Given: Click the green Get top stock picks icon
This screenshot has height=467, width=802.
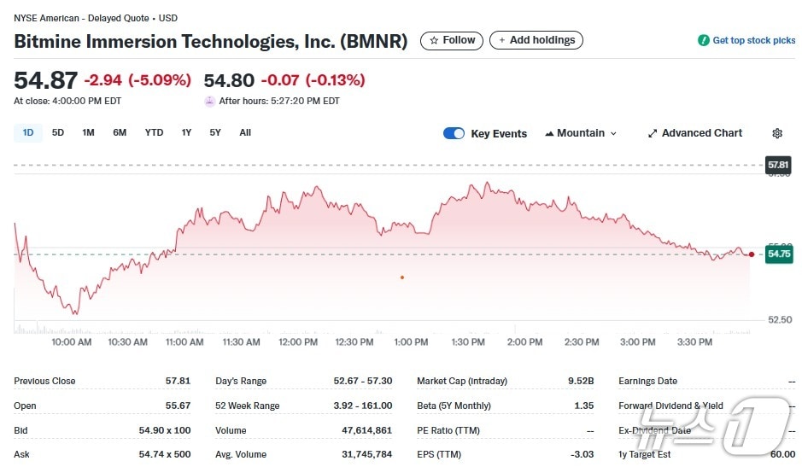Looking at the screenshot, I should tap(704, 40).
